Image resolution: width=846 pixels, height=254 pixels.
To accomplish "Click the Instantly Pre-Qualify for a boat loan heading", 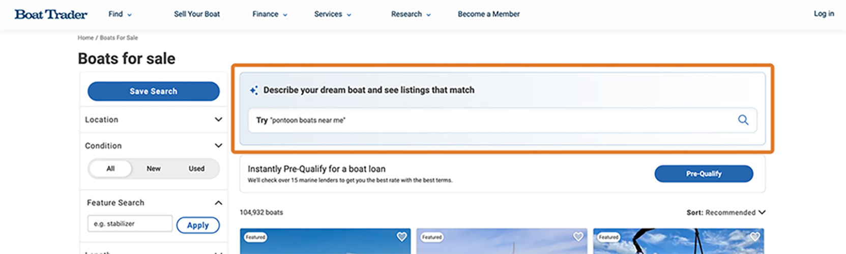I will pyautogui.click(x=316, y=169).
